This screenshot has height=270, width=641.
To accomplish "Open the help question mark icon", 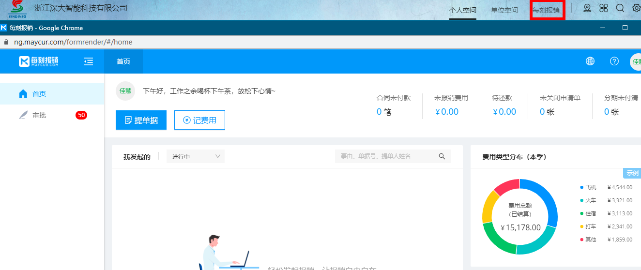I will [x=614, y=61].
